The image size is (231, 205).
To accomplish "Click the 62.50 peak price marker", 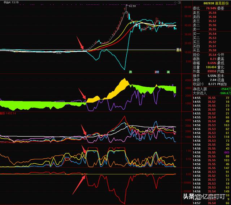I will [132, 6].
